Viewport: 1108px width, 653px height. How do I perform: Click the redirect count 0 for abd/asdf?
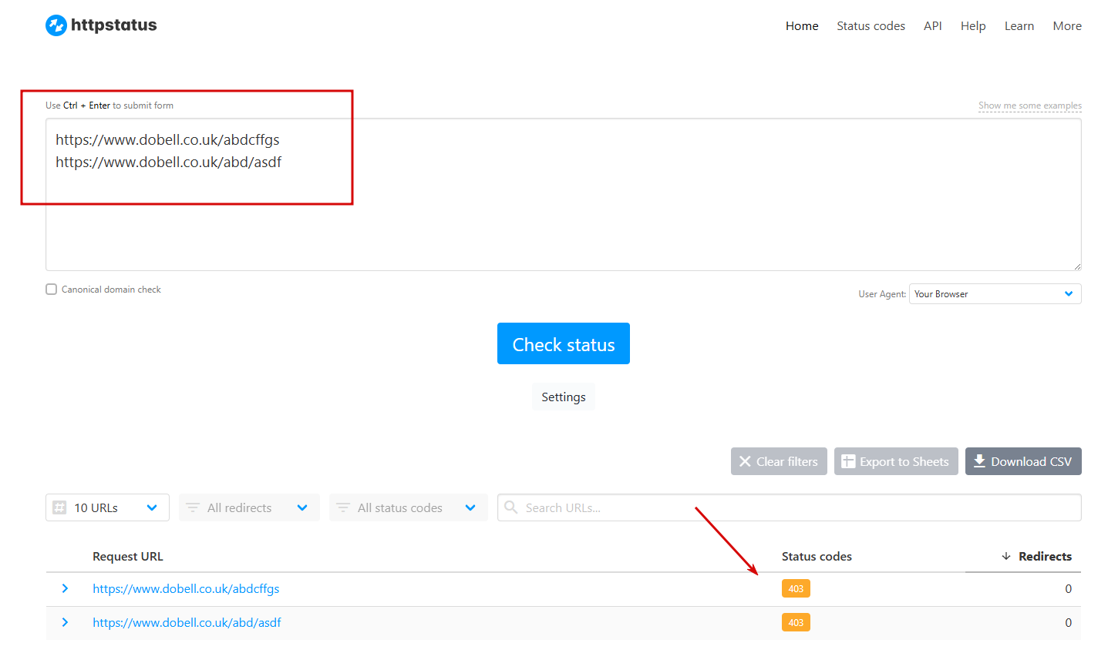pos(1068,623)
